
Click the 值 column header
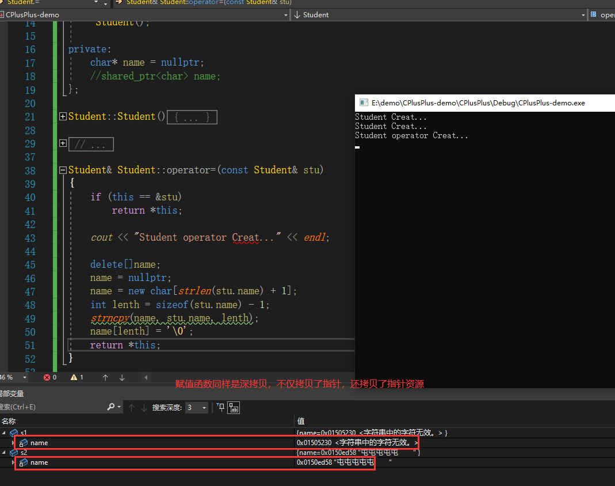pos(301,422)
